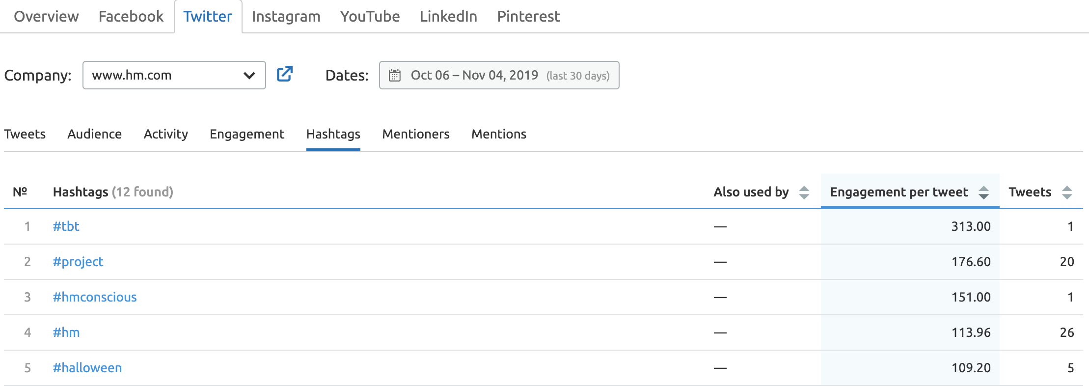Sort by Also used by column arrows
The width and height of the screenshot is (1089, 386).
pyautogui.click(x=804, y=192)
